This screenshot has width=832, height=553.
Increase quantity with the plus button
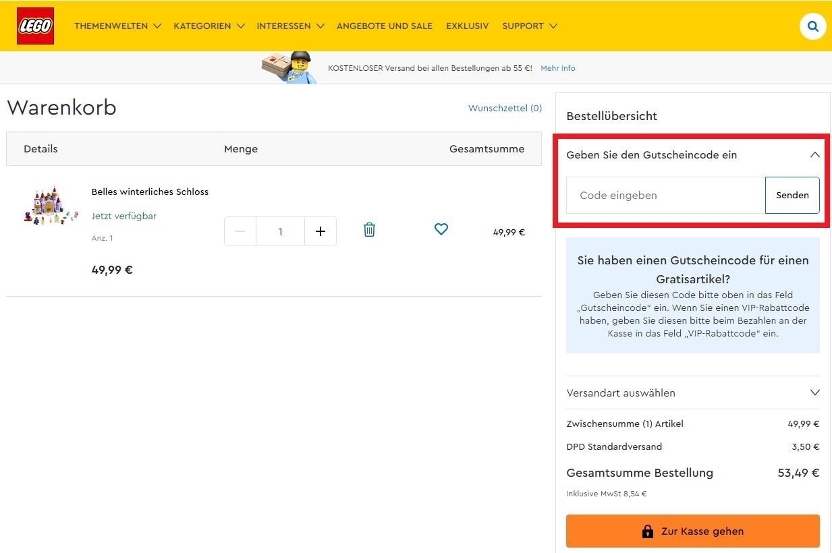(x=321, y=231)
